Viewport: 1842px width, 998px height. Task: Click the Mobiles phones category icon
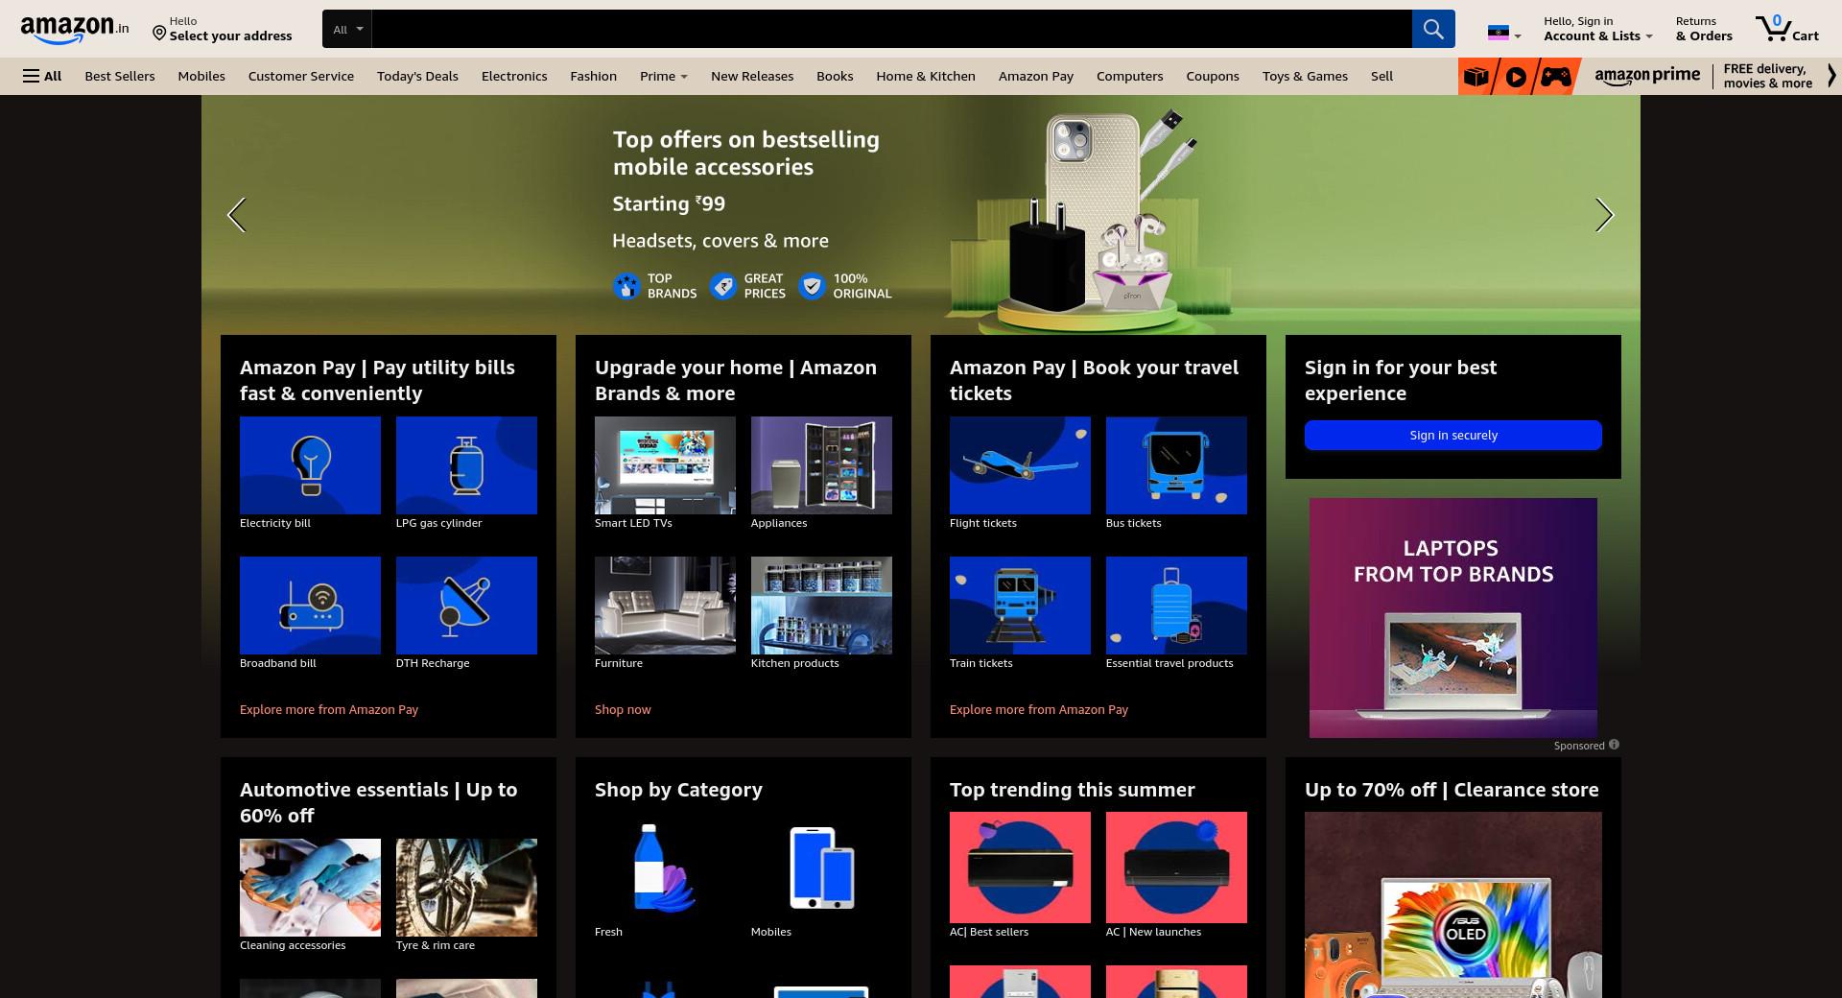[821, 867]
